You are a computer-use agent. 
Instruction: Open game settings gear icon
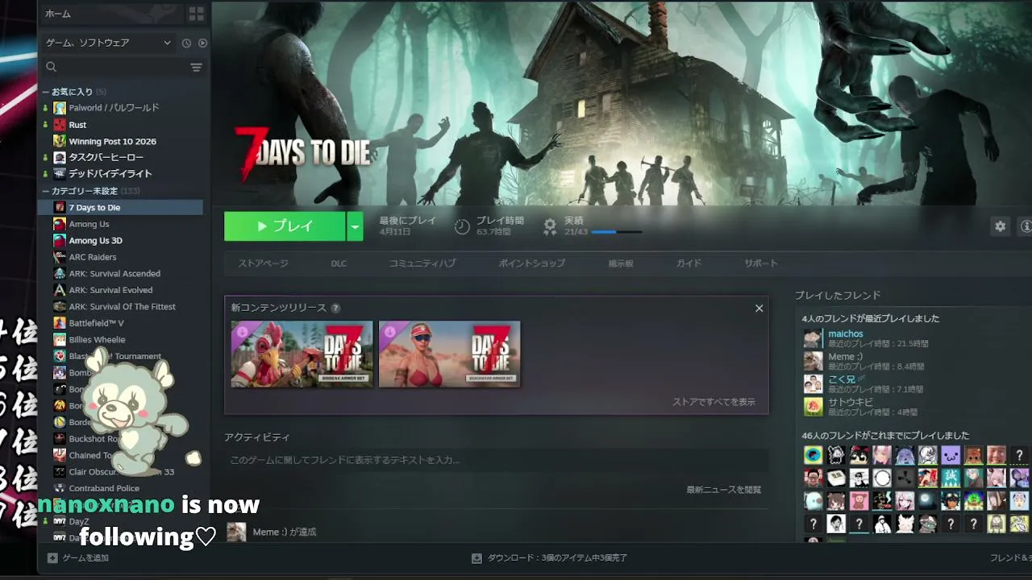click(x=1001, y=226)
